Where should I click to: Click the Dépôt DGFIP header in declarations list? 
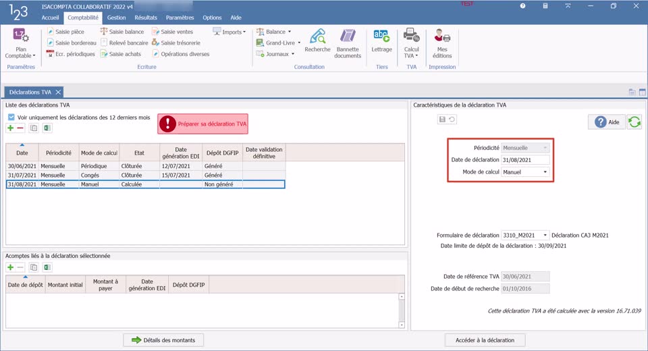coord(222,153)
